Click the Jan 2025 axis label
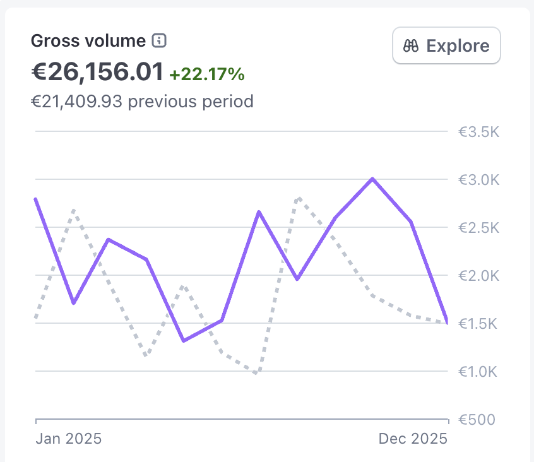This screenshot has height=462, width=534. 68,439
